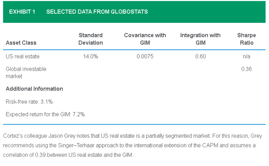The height and width of the screenshot is (166, 269).
Task: Select the SELECTED DATA FROM GLOBOSTATS title
Action: 97,12
